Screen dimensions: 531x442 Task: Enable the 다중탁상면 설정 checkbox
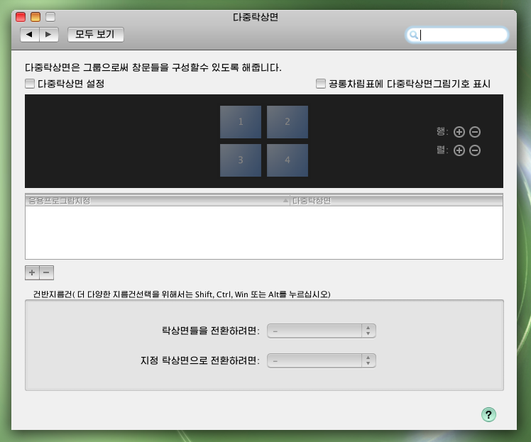30,84
